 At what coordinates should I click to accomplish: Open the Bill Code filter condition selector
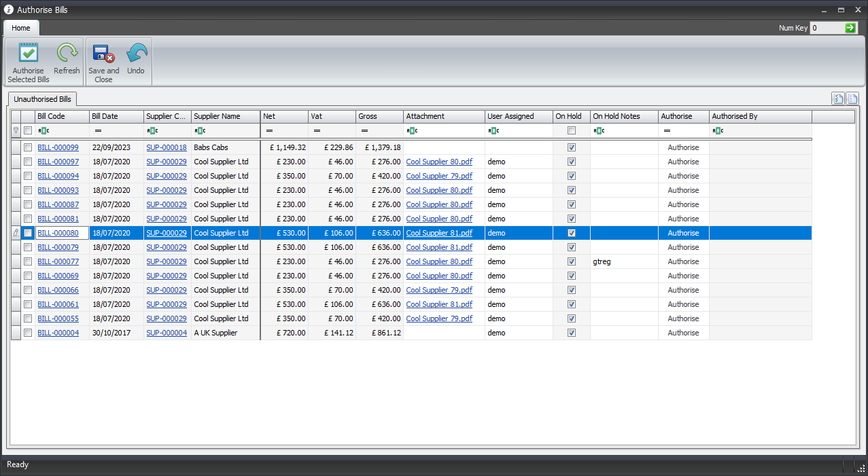(x=43, y=130)
